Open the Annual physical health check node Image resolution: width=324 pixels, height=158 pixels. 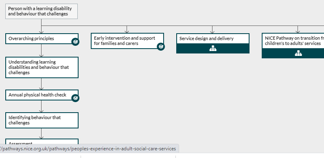point(42,95)
